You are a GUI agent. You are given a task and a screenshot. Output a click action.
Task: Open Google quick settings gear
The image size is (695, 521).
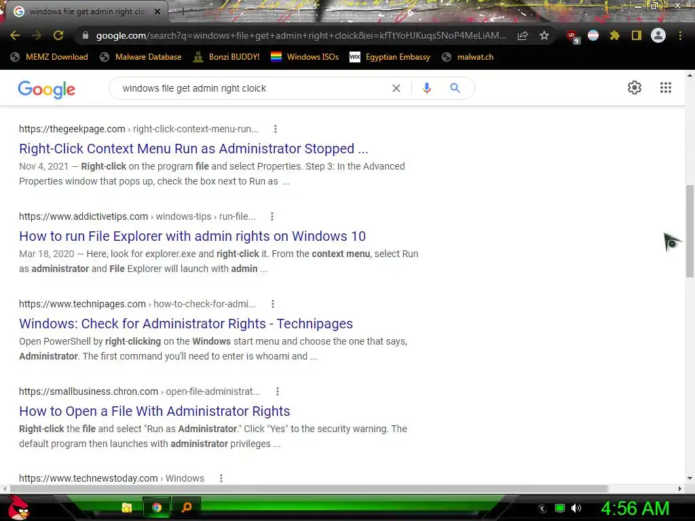point(635,88)
